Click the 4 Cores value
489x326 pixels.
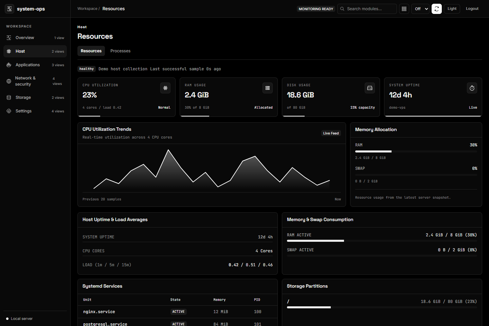[x=264, y=251]
